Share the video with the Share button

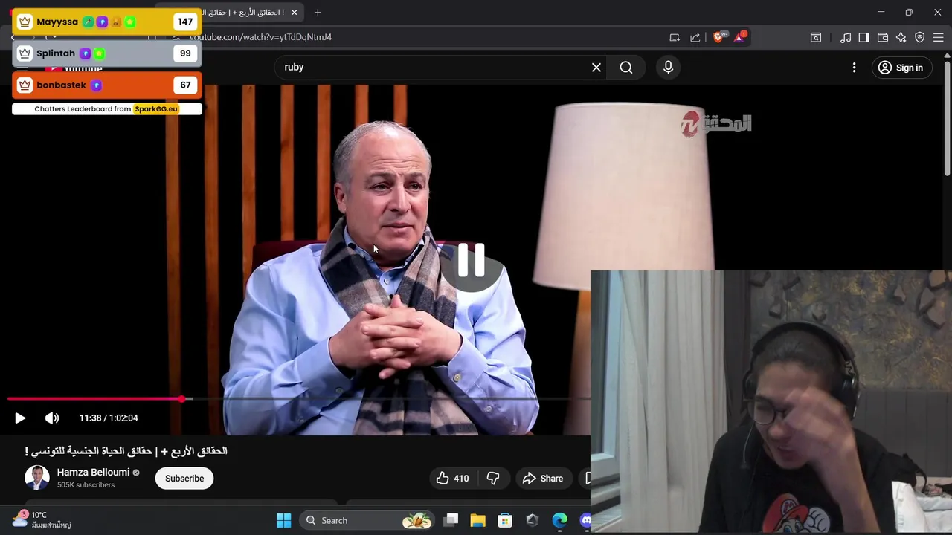pos(543,479)
